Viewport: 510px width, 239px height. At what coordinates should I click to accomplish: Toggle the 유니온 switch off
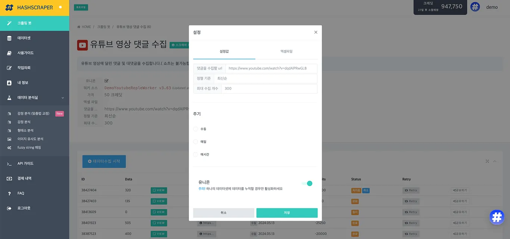click(x=307, y=183)
